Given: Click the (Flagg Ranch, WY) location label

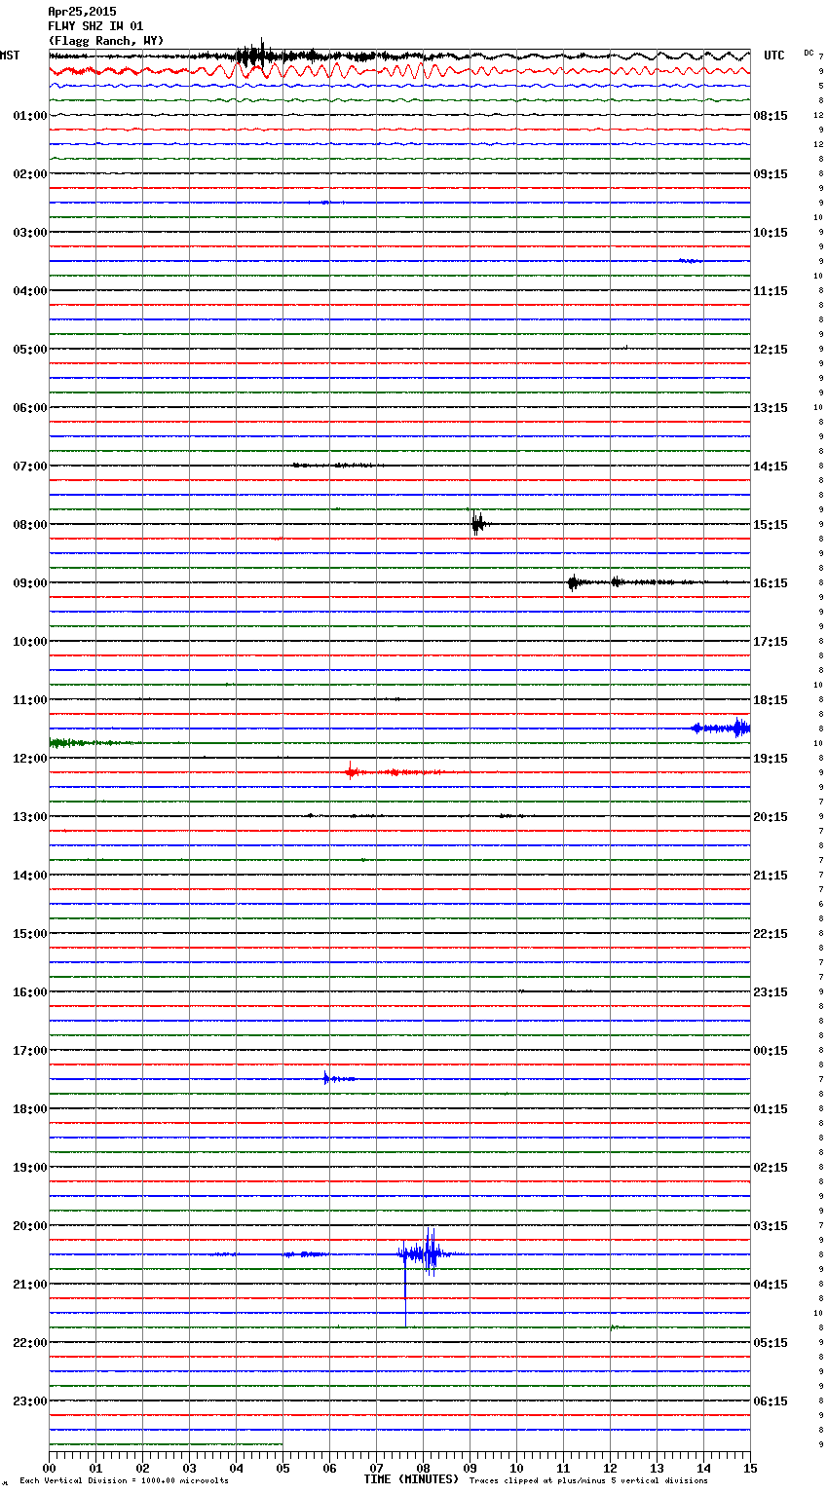Looking at the screenshot, I should [106, 41].
